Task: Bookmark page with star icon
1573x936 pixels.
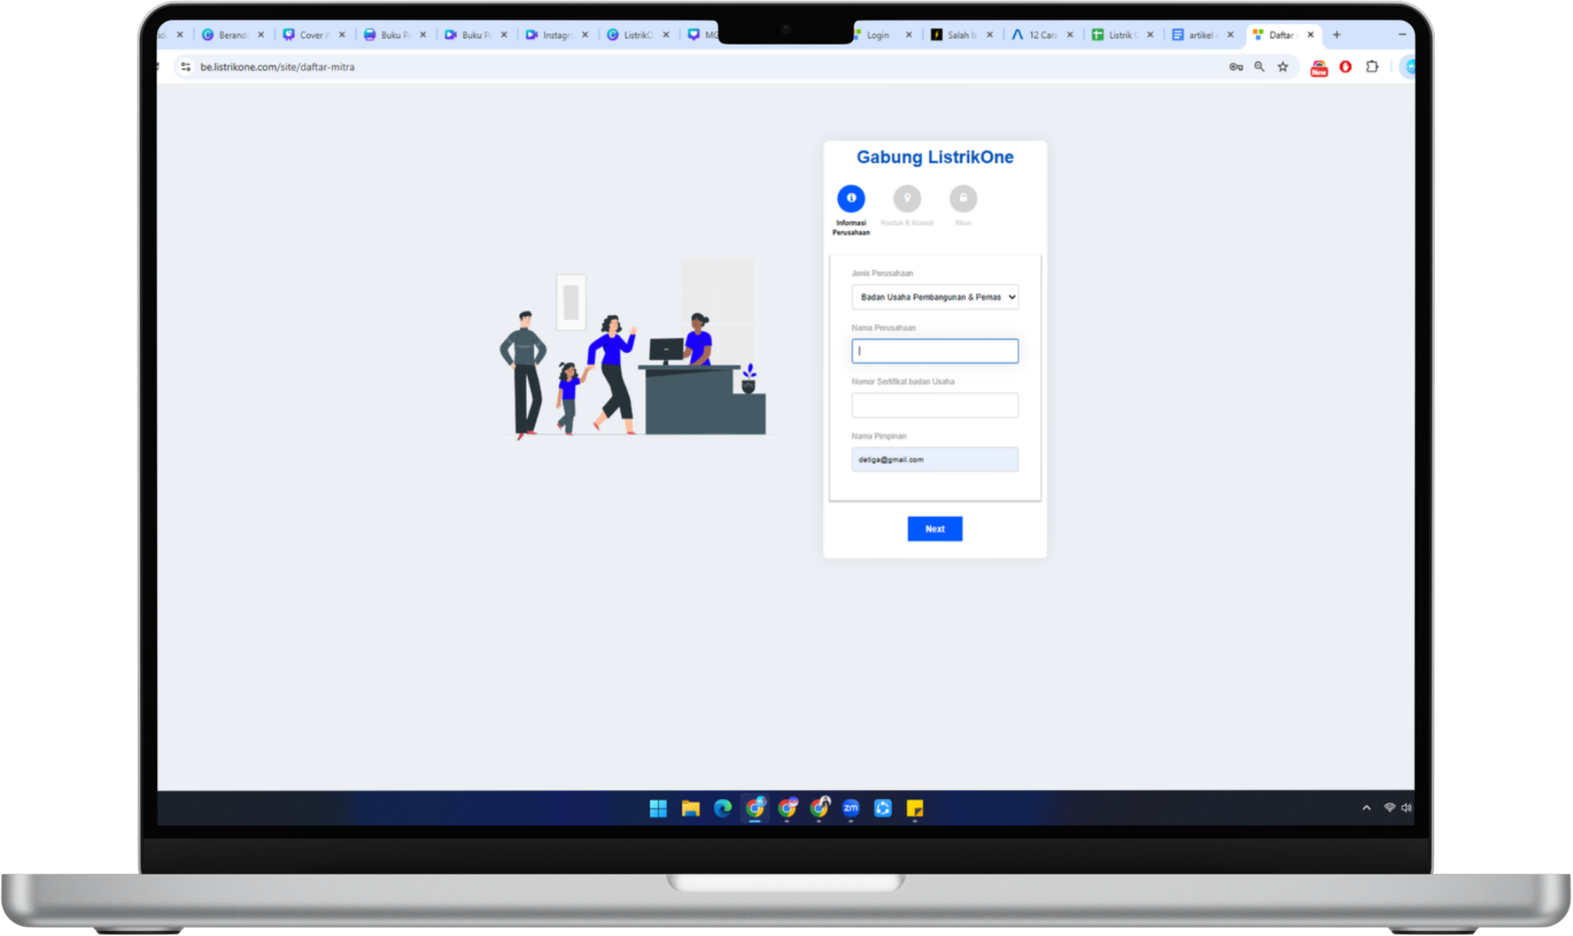Action: (x=1283, y=67)
